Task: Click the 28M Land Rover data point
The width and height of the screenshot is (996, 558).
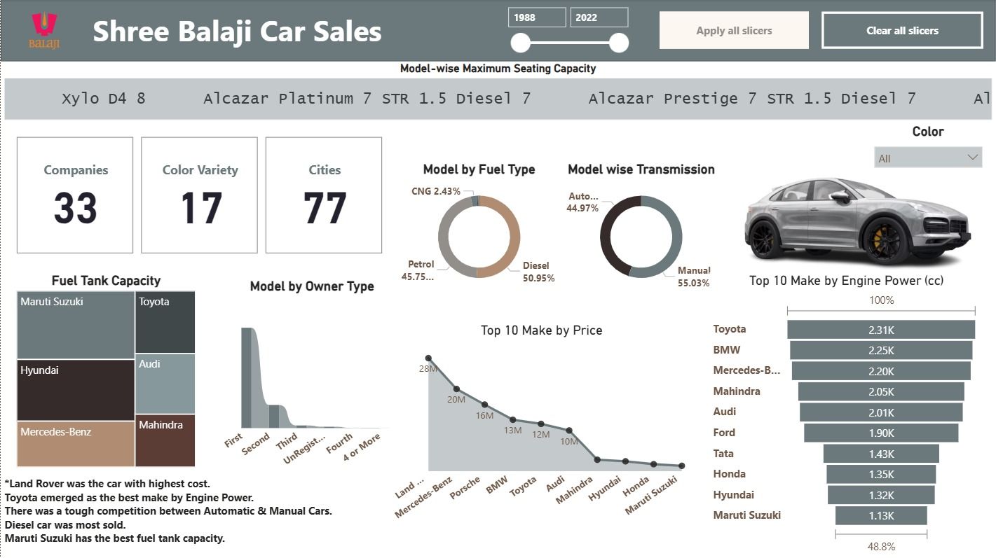Action: [428, 358]
